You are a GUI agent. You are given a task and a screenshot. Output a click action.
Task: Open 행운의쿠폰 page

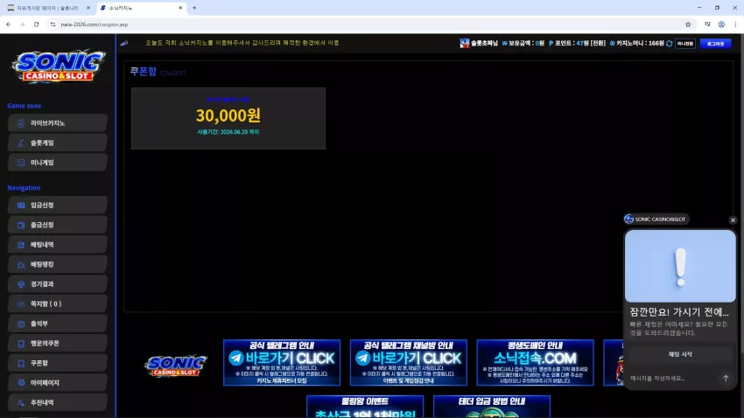pyautogui.click(x=58, y=343)
